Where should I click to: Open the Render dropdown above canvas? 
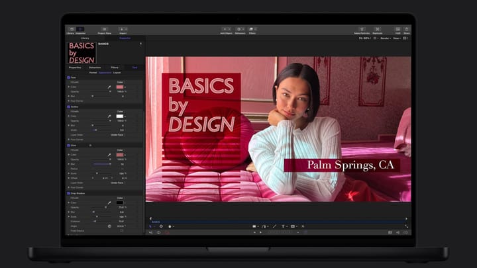pyautogui.click(x=386, y=38)
